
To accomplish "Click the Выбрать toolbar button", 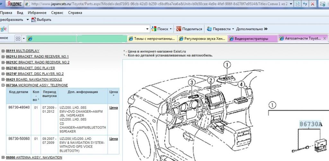I will pyautogui.click(x=41, y=20).
